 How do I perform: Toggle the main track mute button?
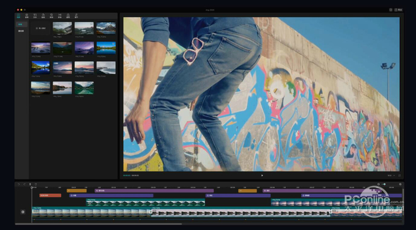[23, 212]
